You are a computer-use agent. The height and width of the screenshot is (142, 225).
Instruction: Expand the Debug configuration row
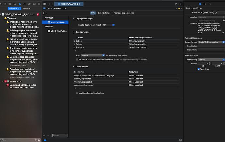[x=74, y=41]
